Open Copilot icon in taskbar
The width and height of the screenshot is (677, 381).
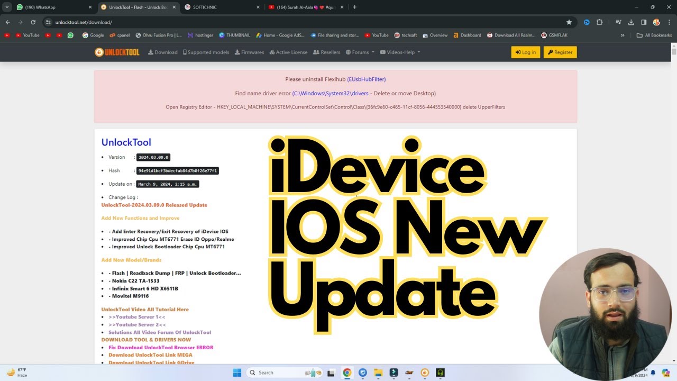click(665, 373)
